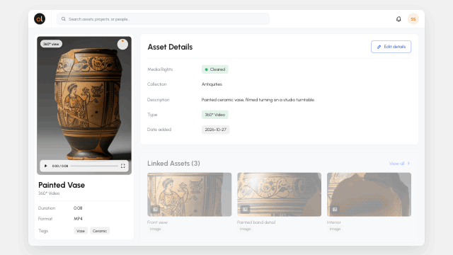Click the Painted Vase title
The image size is (453, 255).
tap(62, 185)
